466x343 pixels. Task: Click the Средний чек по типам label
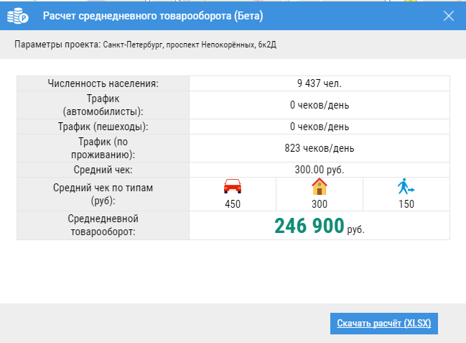103,193
